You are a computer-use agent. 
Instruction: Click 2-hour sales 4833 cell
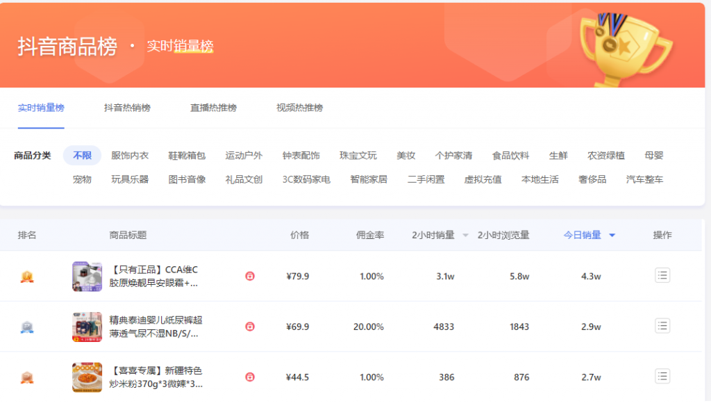444,327
